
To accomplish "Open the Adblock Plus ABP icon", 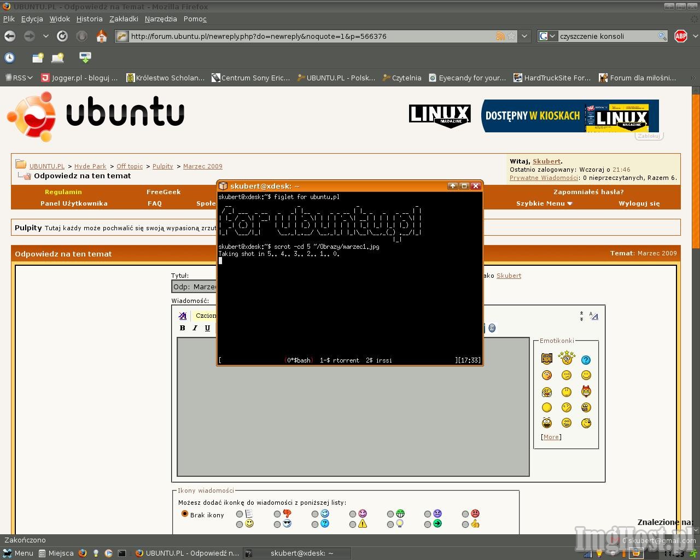I will 681,36.
